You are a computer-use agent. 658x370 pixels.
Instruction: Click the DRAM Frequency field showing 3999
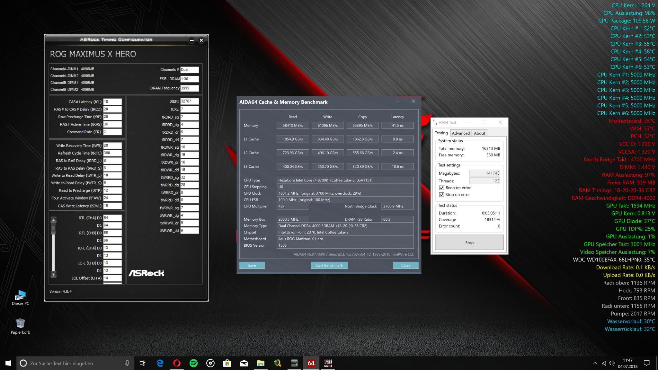pos(190,88)
